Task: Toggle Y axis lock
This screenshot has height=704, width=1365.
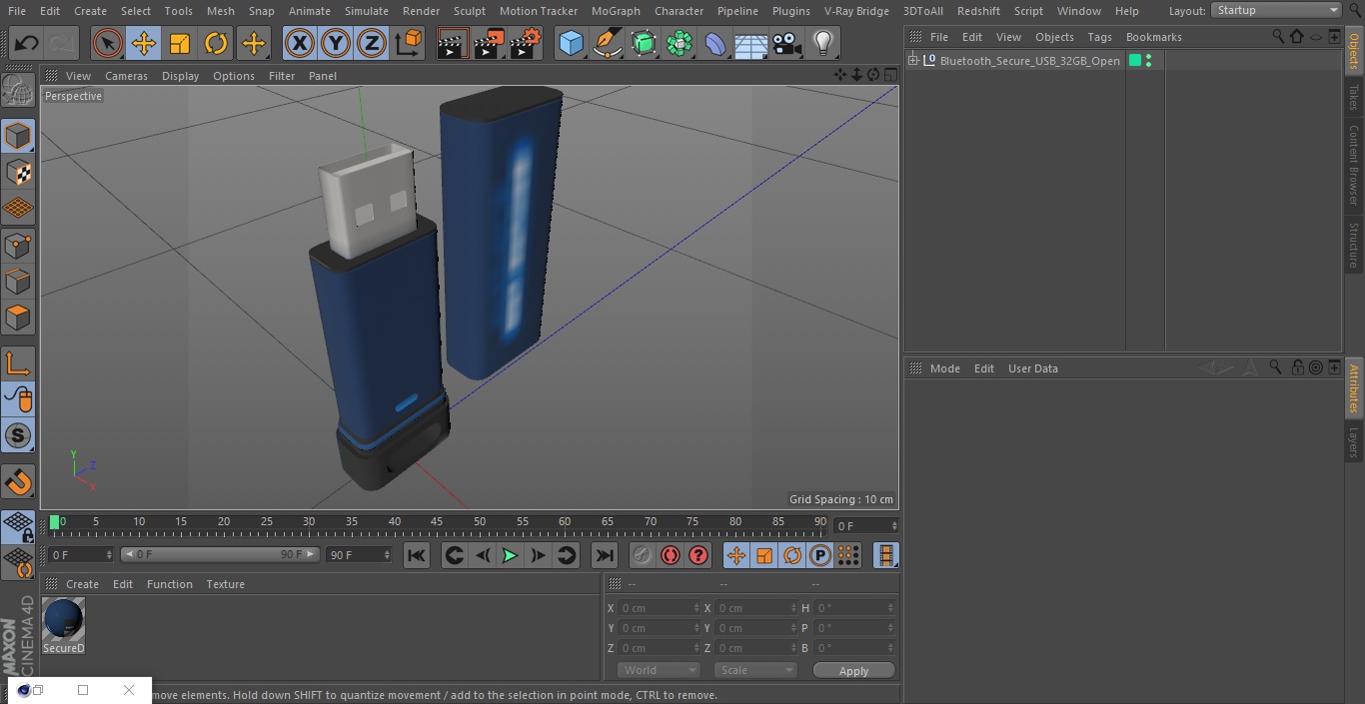Action: point(335,43)
